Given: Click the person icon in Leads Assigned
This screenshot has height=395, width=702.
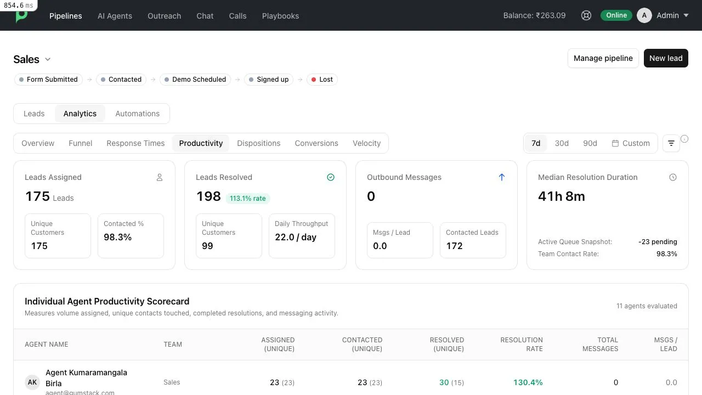Looking at the screenshot, I should (x=160, y=177).
